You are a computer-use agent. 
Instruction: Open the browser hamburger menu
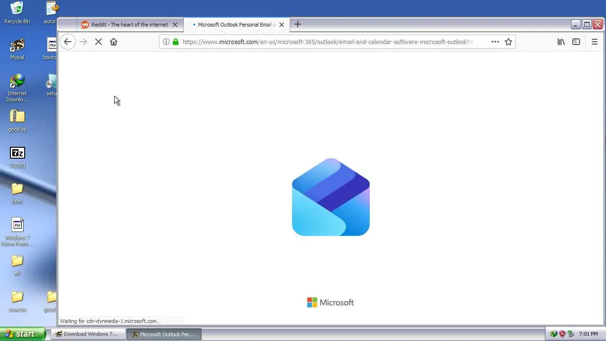click(x=595, y=42)
